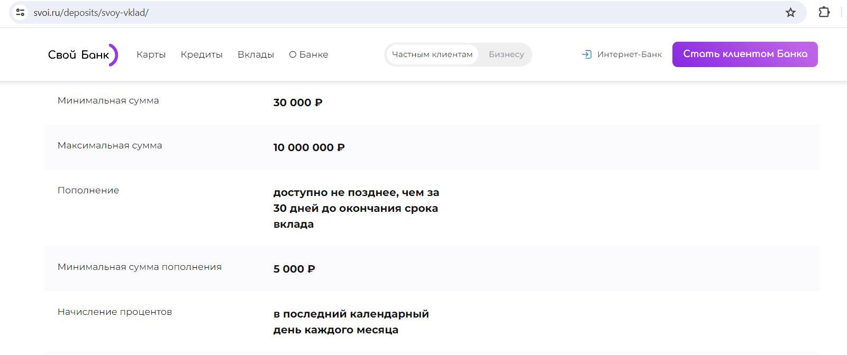847x355 pixels.
Task: Click the Начисление процентов label
Action: tap(115, 312)
